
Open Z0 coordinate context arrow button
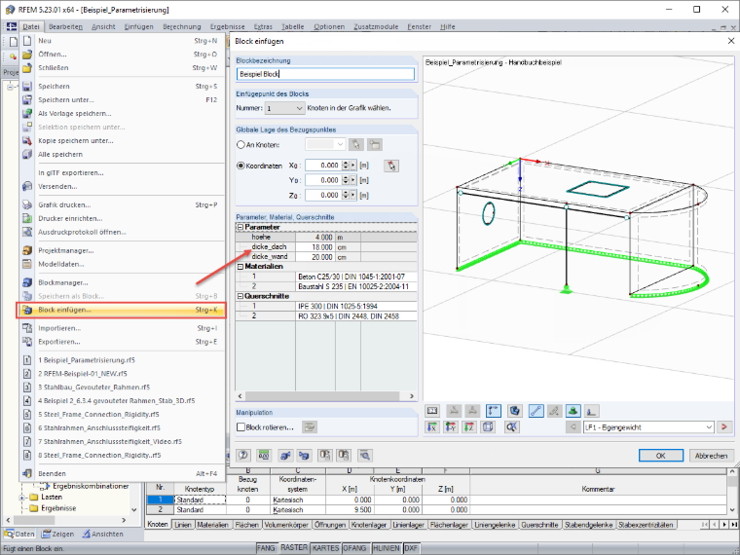tap(353, 195)
